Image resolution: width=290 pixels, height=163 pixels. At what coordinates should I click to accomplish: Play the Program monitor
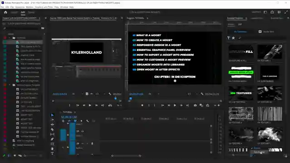(x=175, y=105)
